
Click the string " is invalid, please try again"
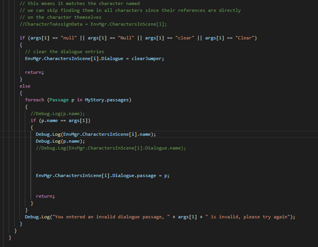click(248, 217)
